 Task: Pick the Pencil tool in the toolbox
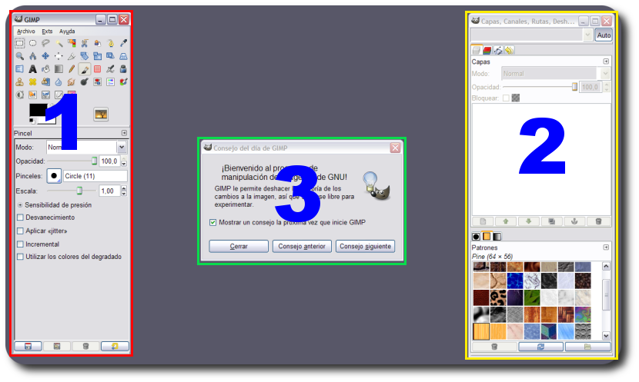(72, 69)
